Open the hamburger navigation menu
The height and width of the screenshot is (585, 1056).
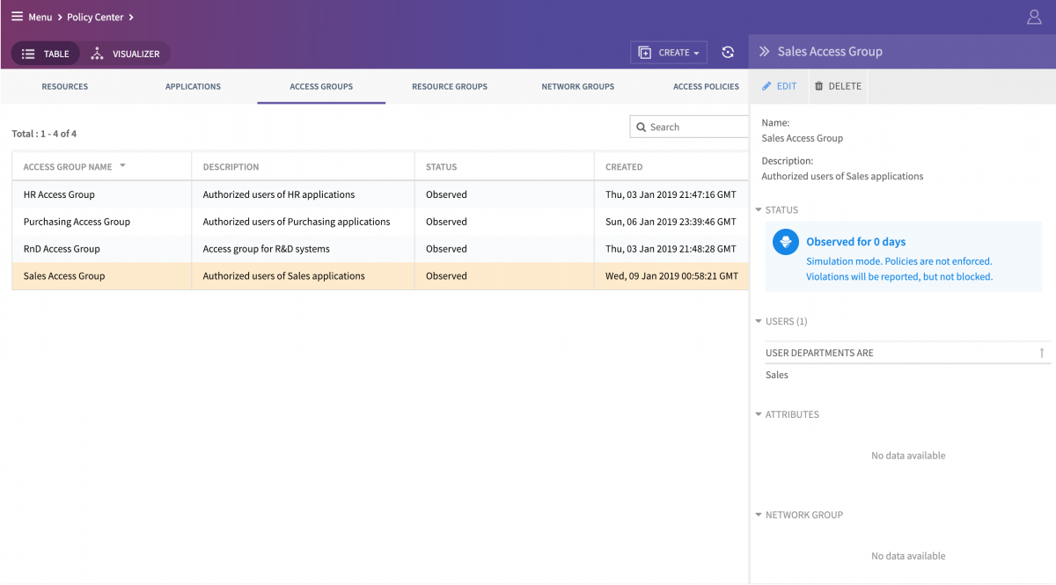tap(16, 16)
